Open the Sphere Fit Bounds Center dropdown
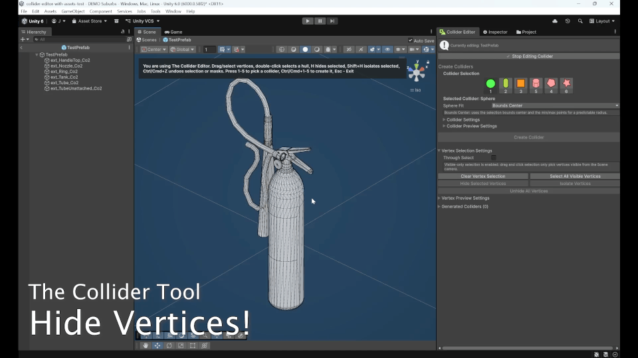The height and width of the screenshot is (358, 638). 555,105
